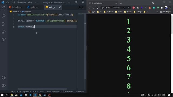Select the Scroll Indicator browser tab
The width and height of the screenshot is (173, 97).
[103, 3]
